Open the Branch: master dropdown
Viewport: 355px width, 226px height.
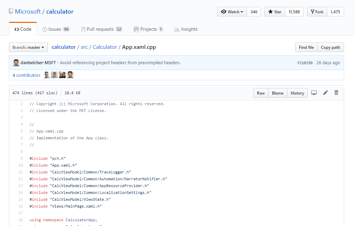tap(28, 47)
